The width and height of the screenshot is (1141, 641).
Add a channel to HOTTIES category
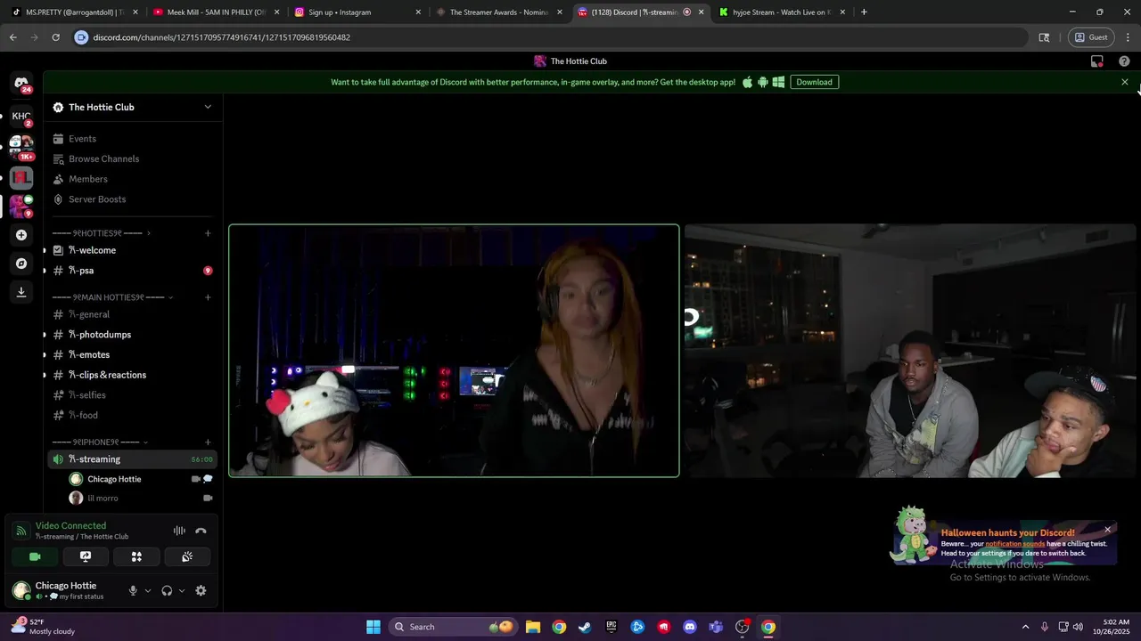point(208,233)
